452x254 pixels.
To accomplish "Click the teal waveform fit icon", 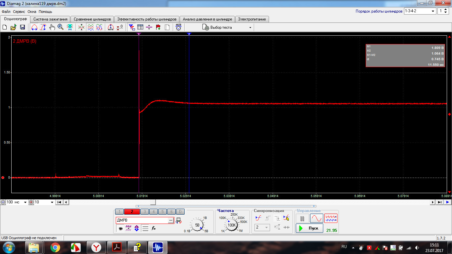I will tap(69, 27).
